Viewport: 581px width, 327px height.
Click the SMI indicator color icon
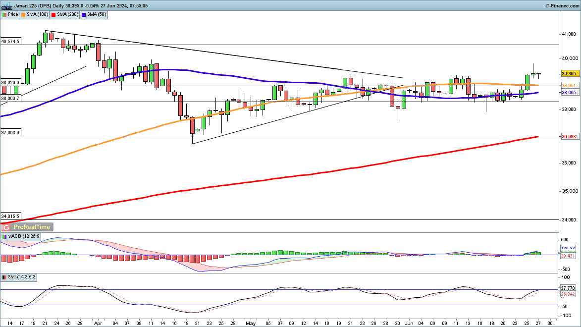[x=4, y=277]
